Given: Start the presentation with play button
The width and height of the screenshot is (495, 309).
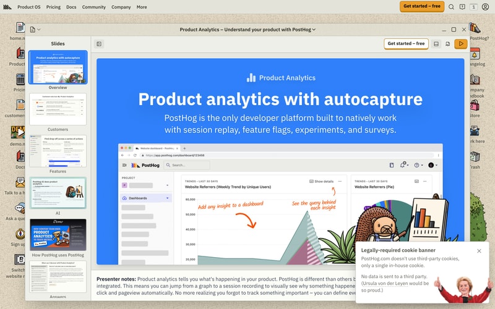Looking at the screenshot, I should coord(460,44).
